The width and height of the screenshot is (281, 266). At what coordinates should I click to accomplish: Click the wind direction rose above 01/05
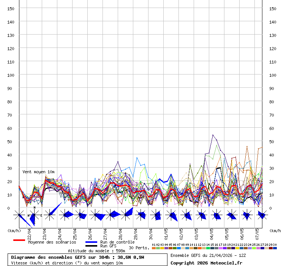pyautogui.click(x=171, y=215)
